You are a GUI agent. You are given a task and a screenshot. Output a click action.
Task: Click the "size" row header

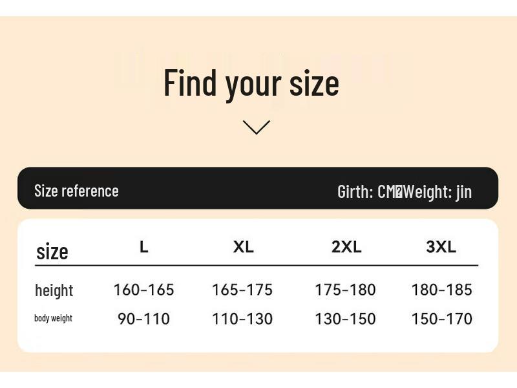52,251
